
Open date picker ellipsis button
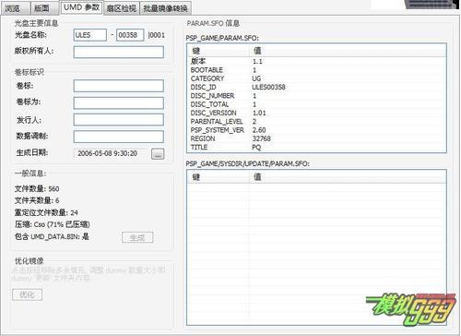158,154
